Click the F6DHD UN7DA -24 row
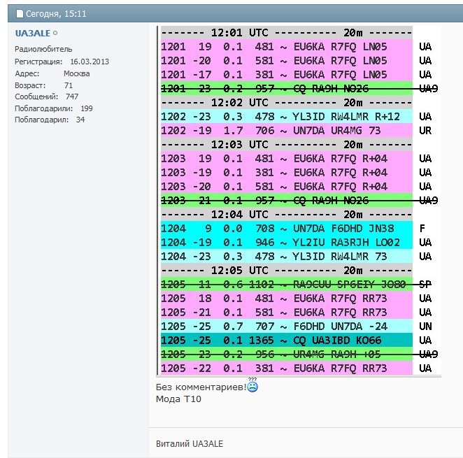463x458 pixels. click(x=285, y=326)
